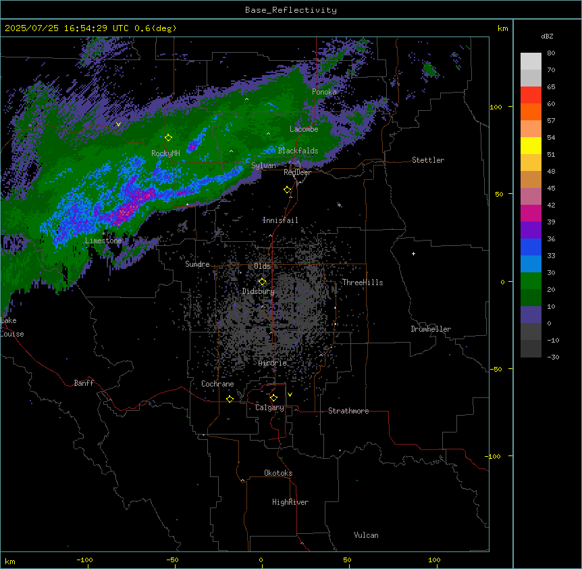Image resolution: width=582 pixels, height=569 pixels.
Task: Click the white plus marker west of Drumheller
Action: 413,253
